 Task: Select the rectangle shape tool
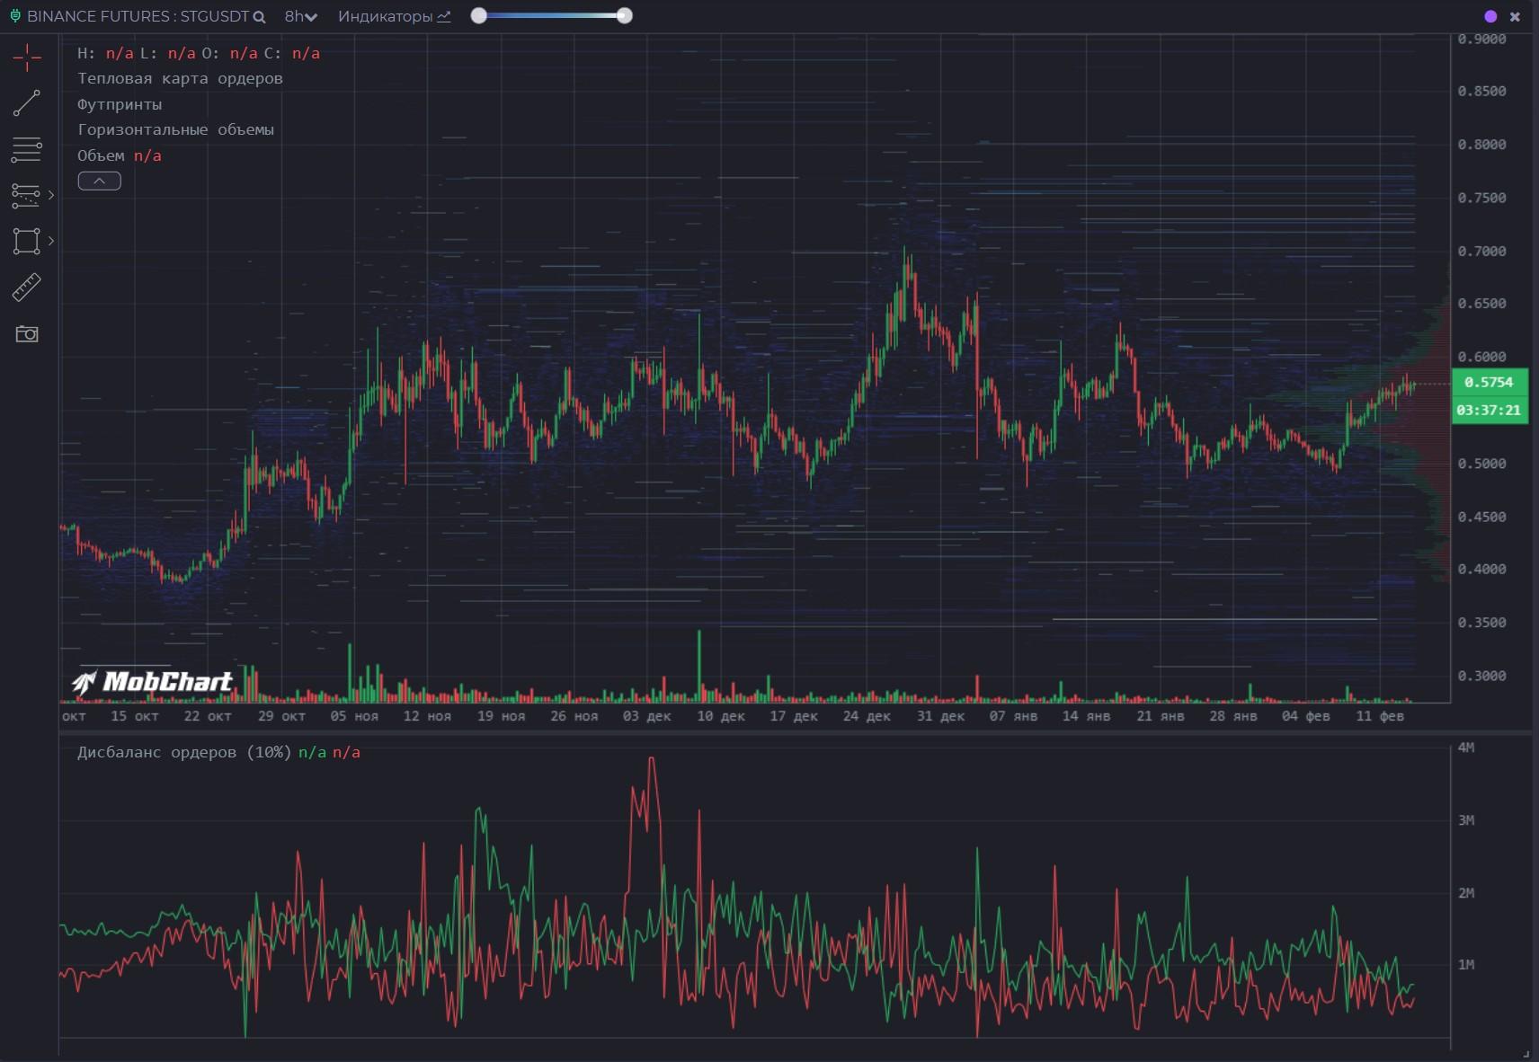pos(26,241)
